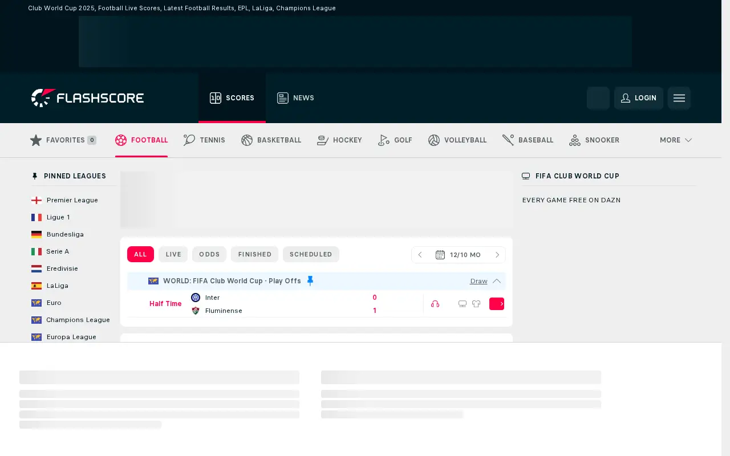Open the 12/10 MO date picker
The width and height of the screenshot is (730, 456).
coord(459,255)
